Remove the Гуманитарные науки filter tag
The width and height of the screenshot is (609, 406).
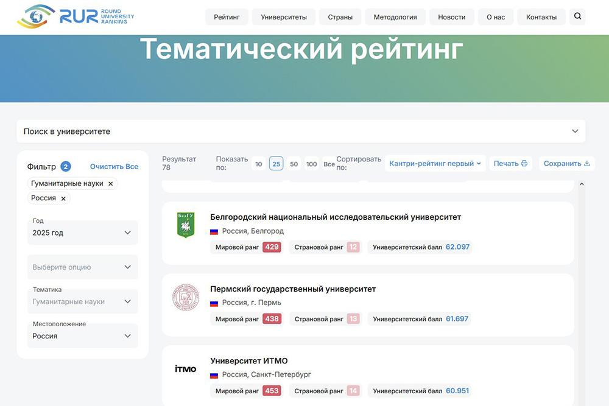click(110, 183)
